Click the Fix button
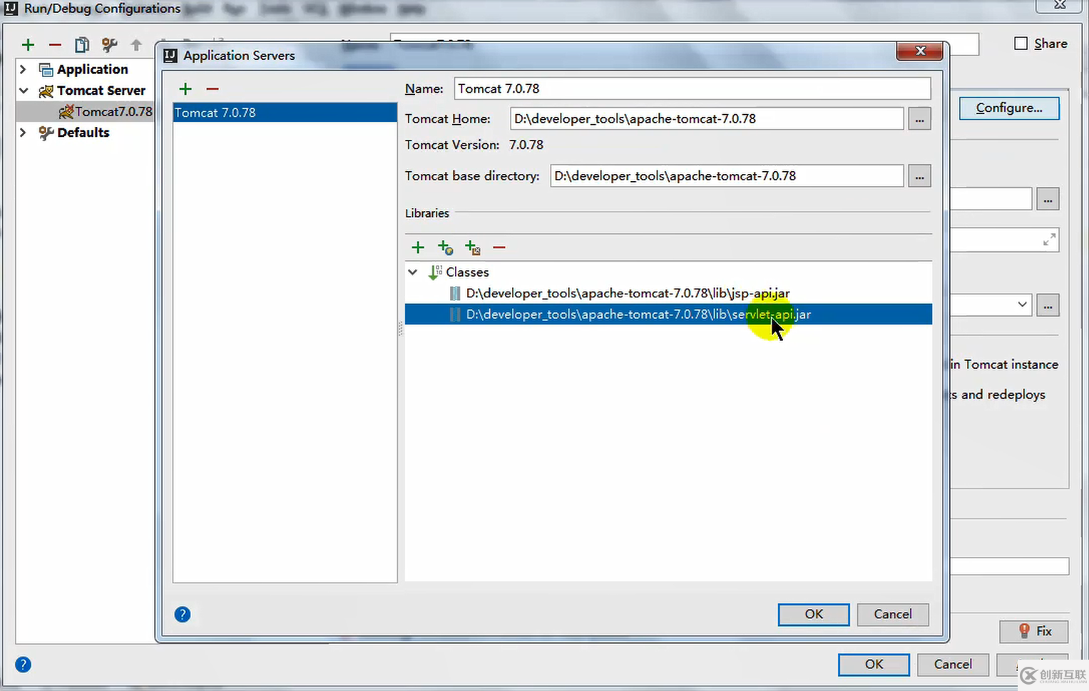This screenshot has width=1089, height=691. pyautogui.click(x=1034, y=631)
